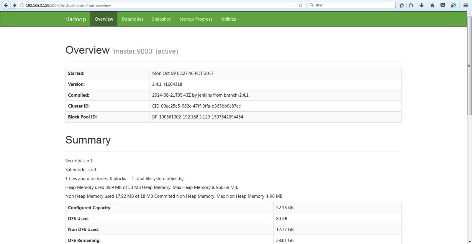Image resolution: width=472 pixels, height=244 pixels.
Task: Select the non DFS value '12.77 GB'
Action: point(285,230)
